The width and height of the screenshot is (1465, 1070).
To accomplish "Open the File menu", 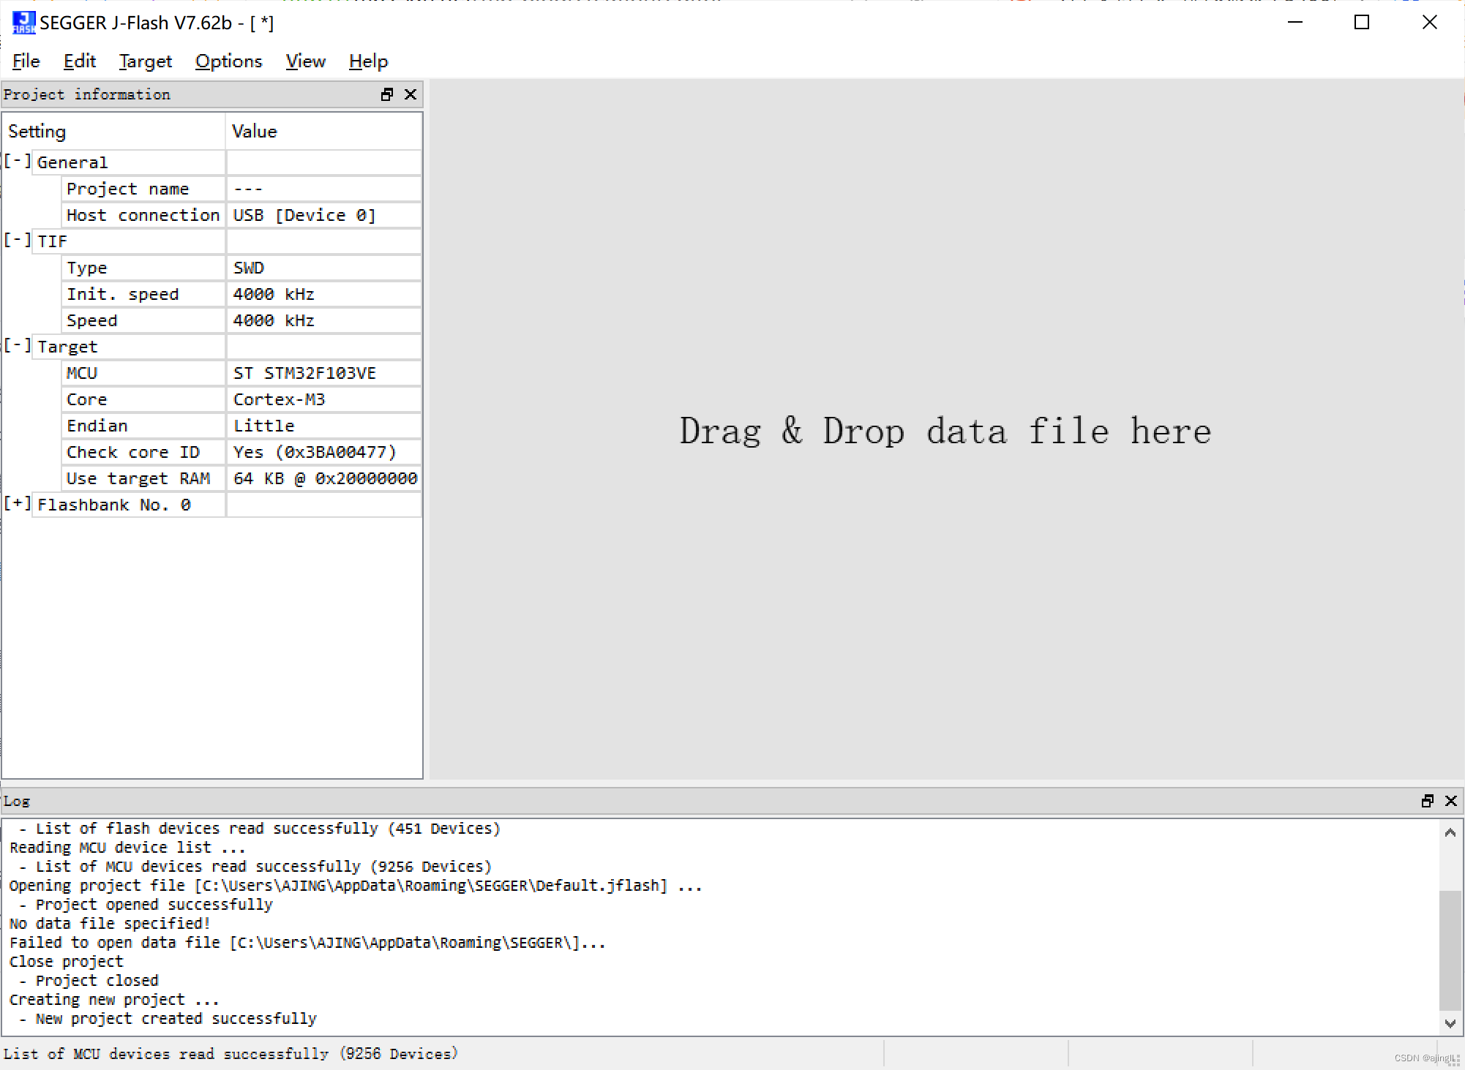I will click(x=26, y=61).
